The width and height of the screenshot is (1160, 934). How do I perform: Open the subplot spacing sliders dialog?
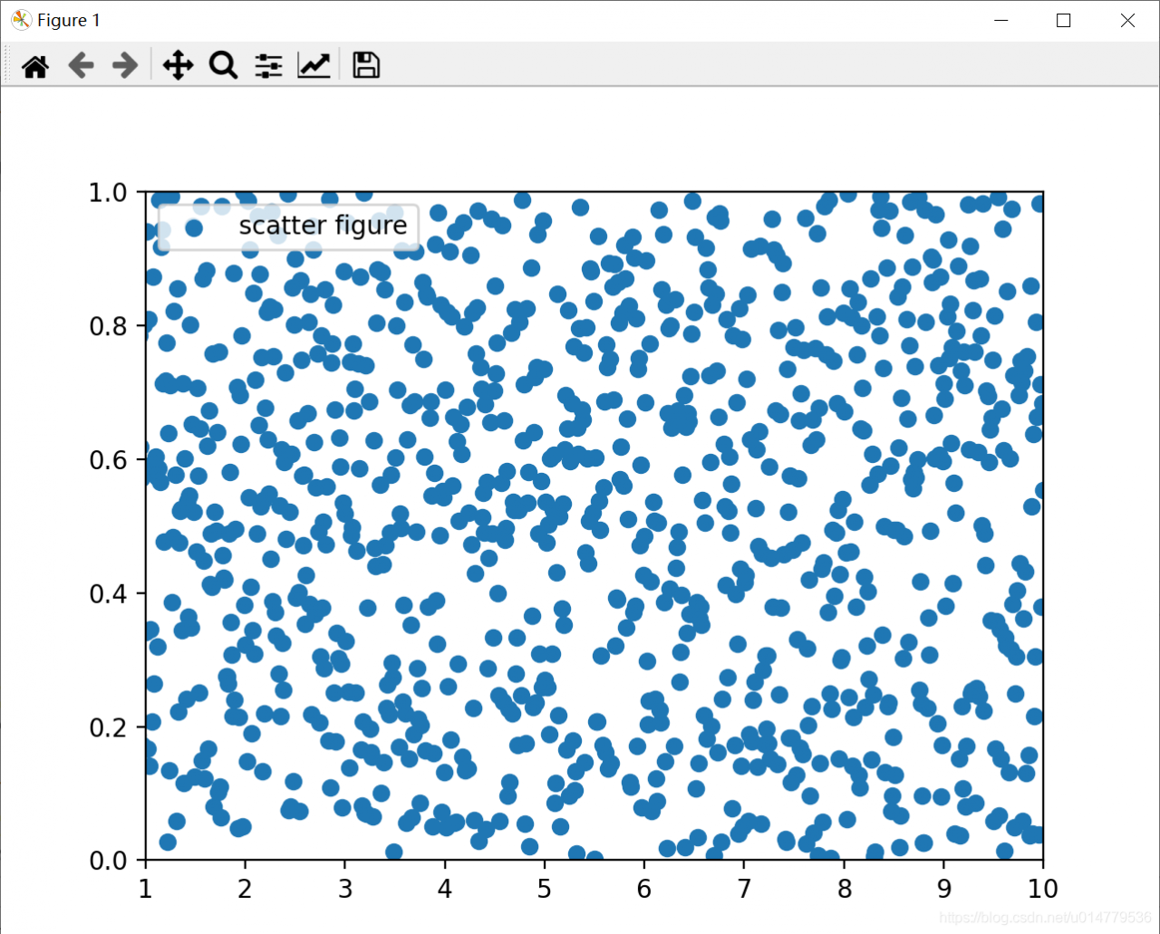pos(267,64)
